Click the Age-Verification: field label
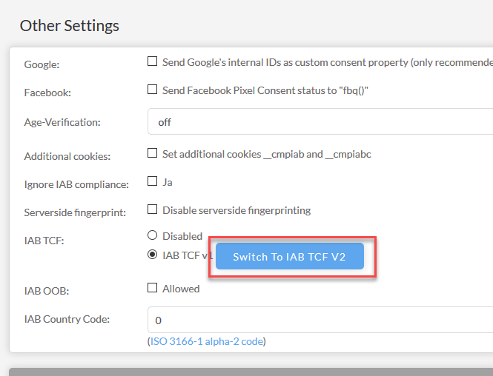The width and height of the screenshot is (493, 376). tap(62, 122)
